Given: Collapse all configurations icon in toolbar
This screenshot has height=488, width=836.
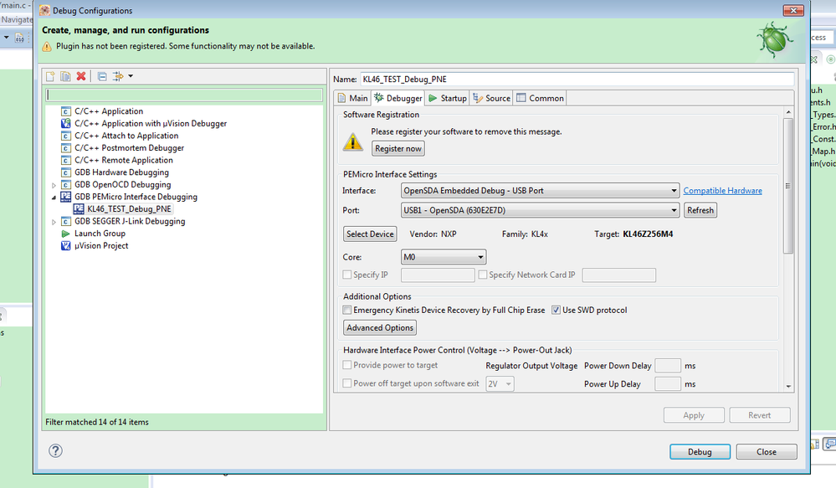Looking at the screenshot, I should (x=102, y=76).
